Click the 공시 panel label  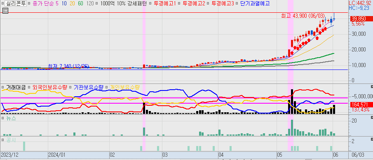point(11,140)
